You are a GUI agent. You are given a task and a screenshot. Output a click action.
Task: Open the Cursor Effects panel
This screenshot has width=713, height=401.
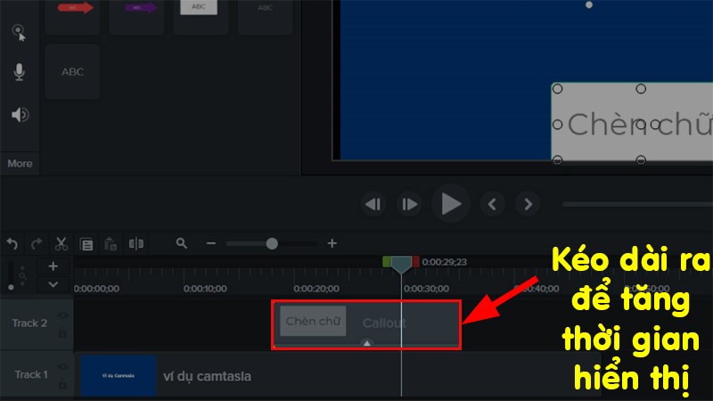(x=19, y=33)
